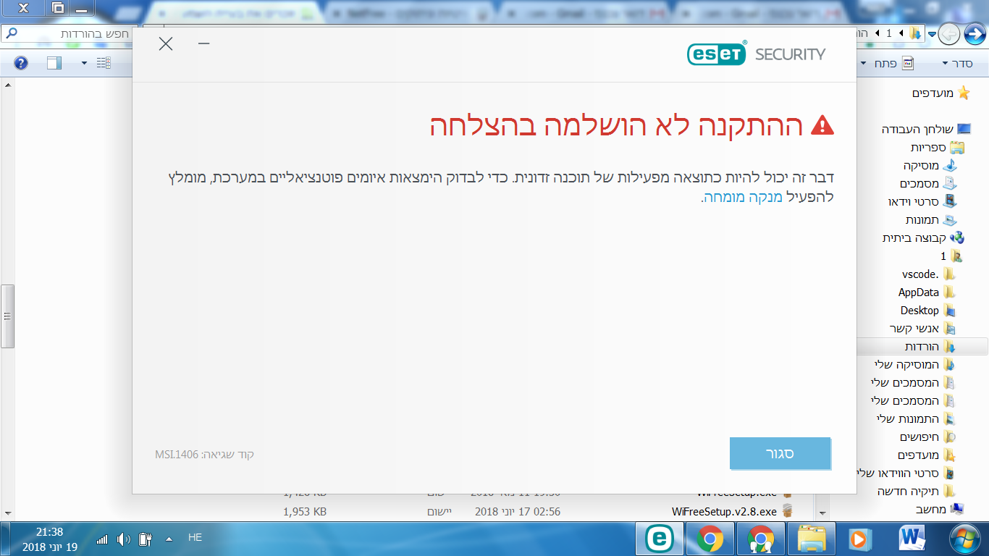Open the AppData folder
Viewport: 989px width, 556px height.
click(927, 292)
